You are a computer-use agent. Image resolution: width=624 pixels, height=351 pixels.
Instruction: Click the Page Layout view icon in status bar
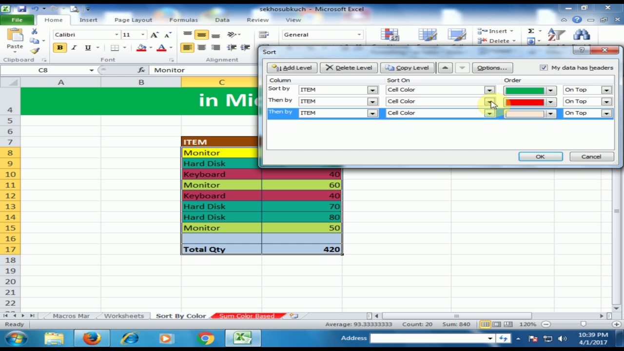(496, 324)
